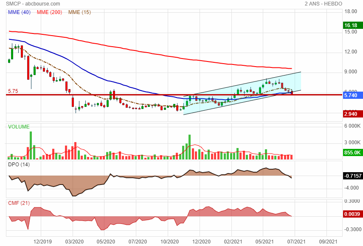Select the MME (200) legend label

point(49,12)
